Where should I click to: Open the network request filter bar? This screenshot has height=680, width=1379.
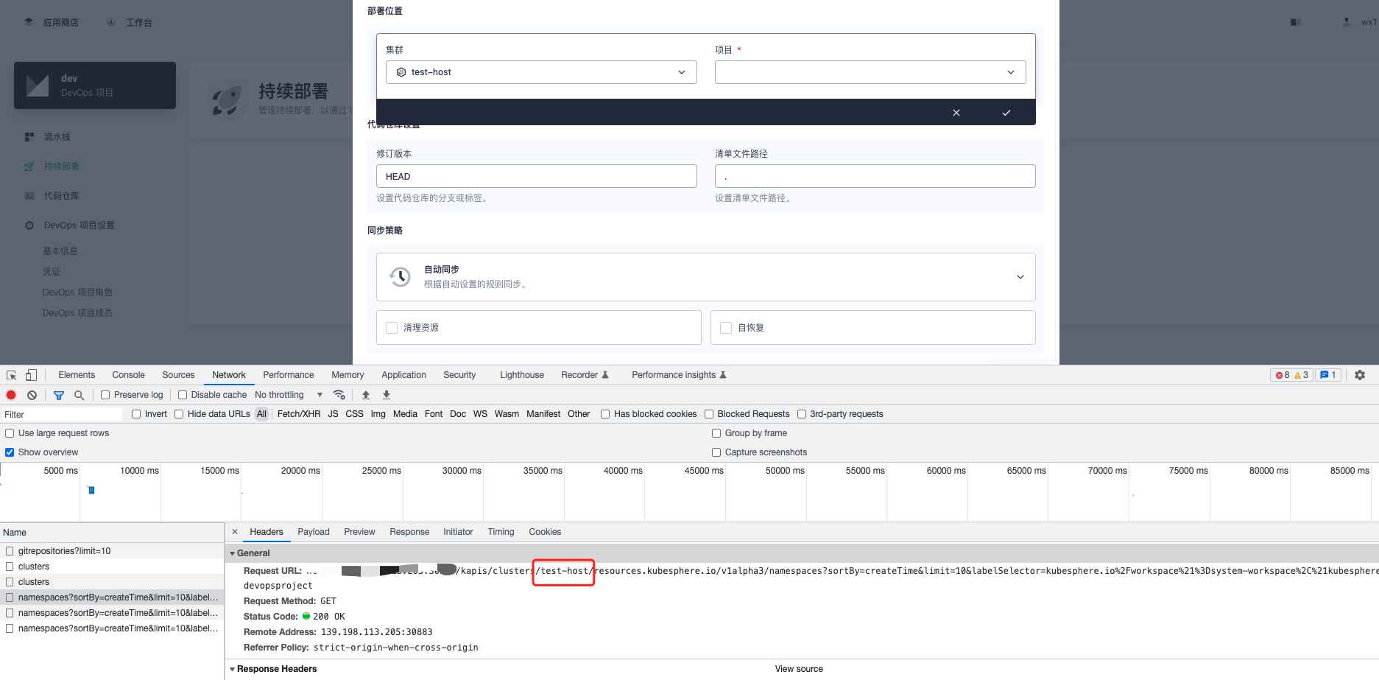(59, 395)
